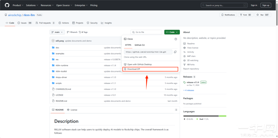View the 1 Branch link

pos(72,32)
